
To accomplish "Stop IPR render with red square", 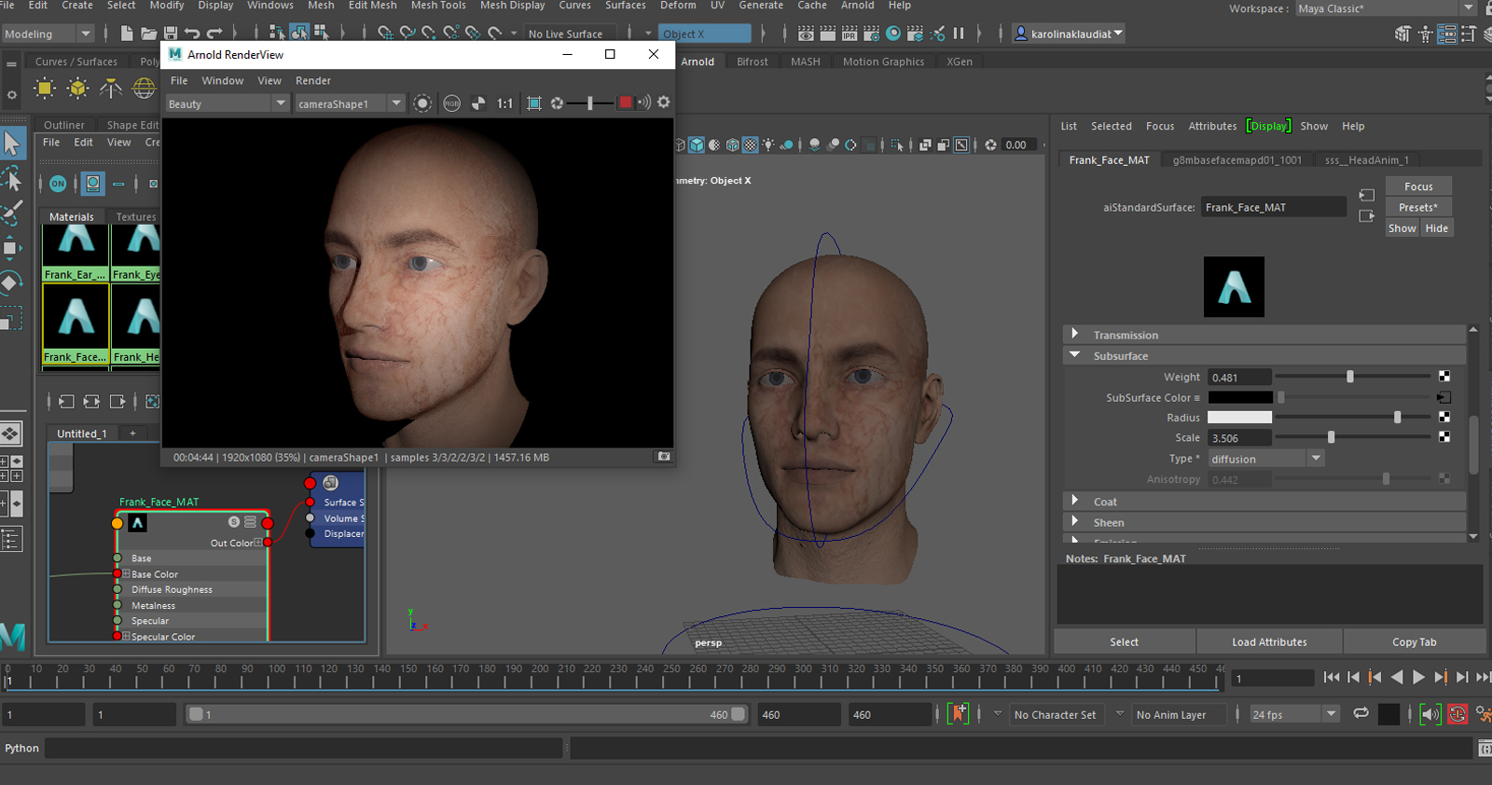I will (x=626, y=103).
